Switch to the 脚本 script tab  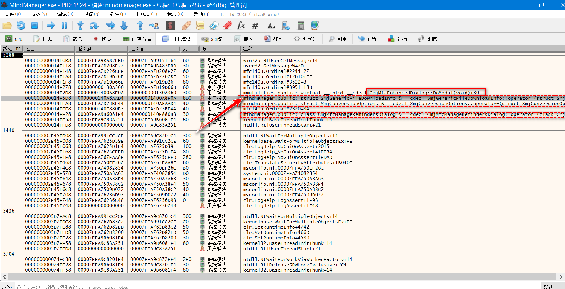coord(243,39)
